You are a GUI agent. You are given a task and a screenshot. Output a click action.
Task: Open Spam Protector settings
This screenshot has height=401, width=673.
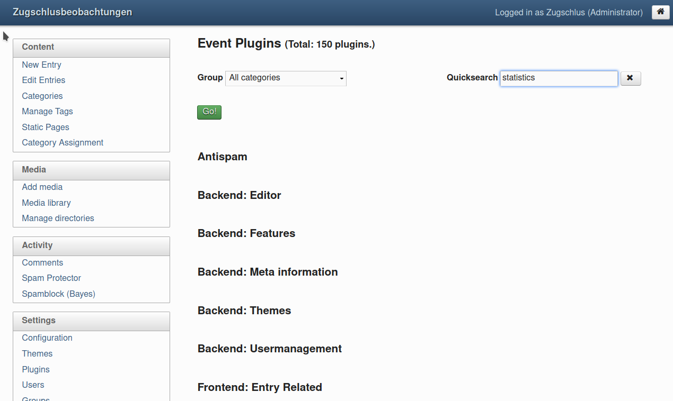pos(51,278)
